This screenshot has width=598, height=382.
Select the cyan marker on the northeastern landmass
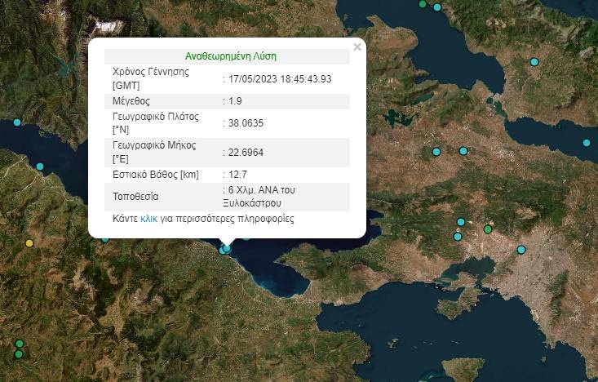click(534, 62)
